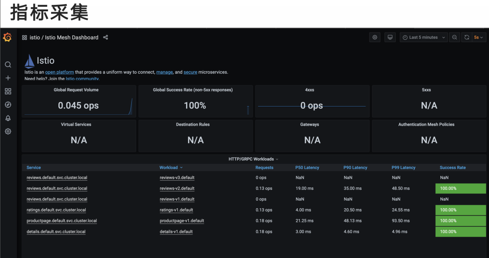Image resolution: width=489 pixels, height=258 pixels.
Task: Open the reviews-v2.default workload link
Action: (x=177, y=188)
